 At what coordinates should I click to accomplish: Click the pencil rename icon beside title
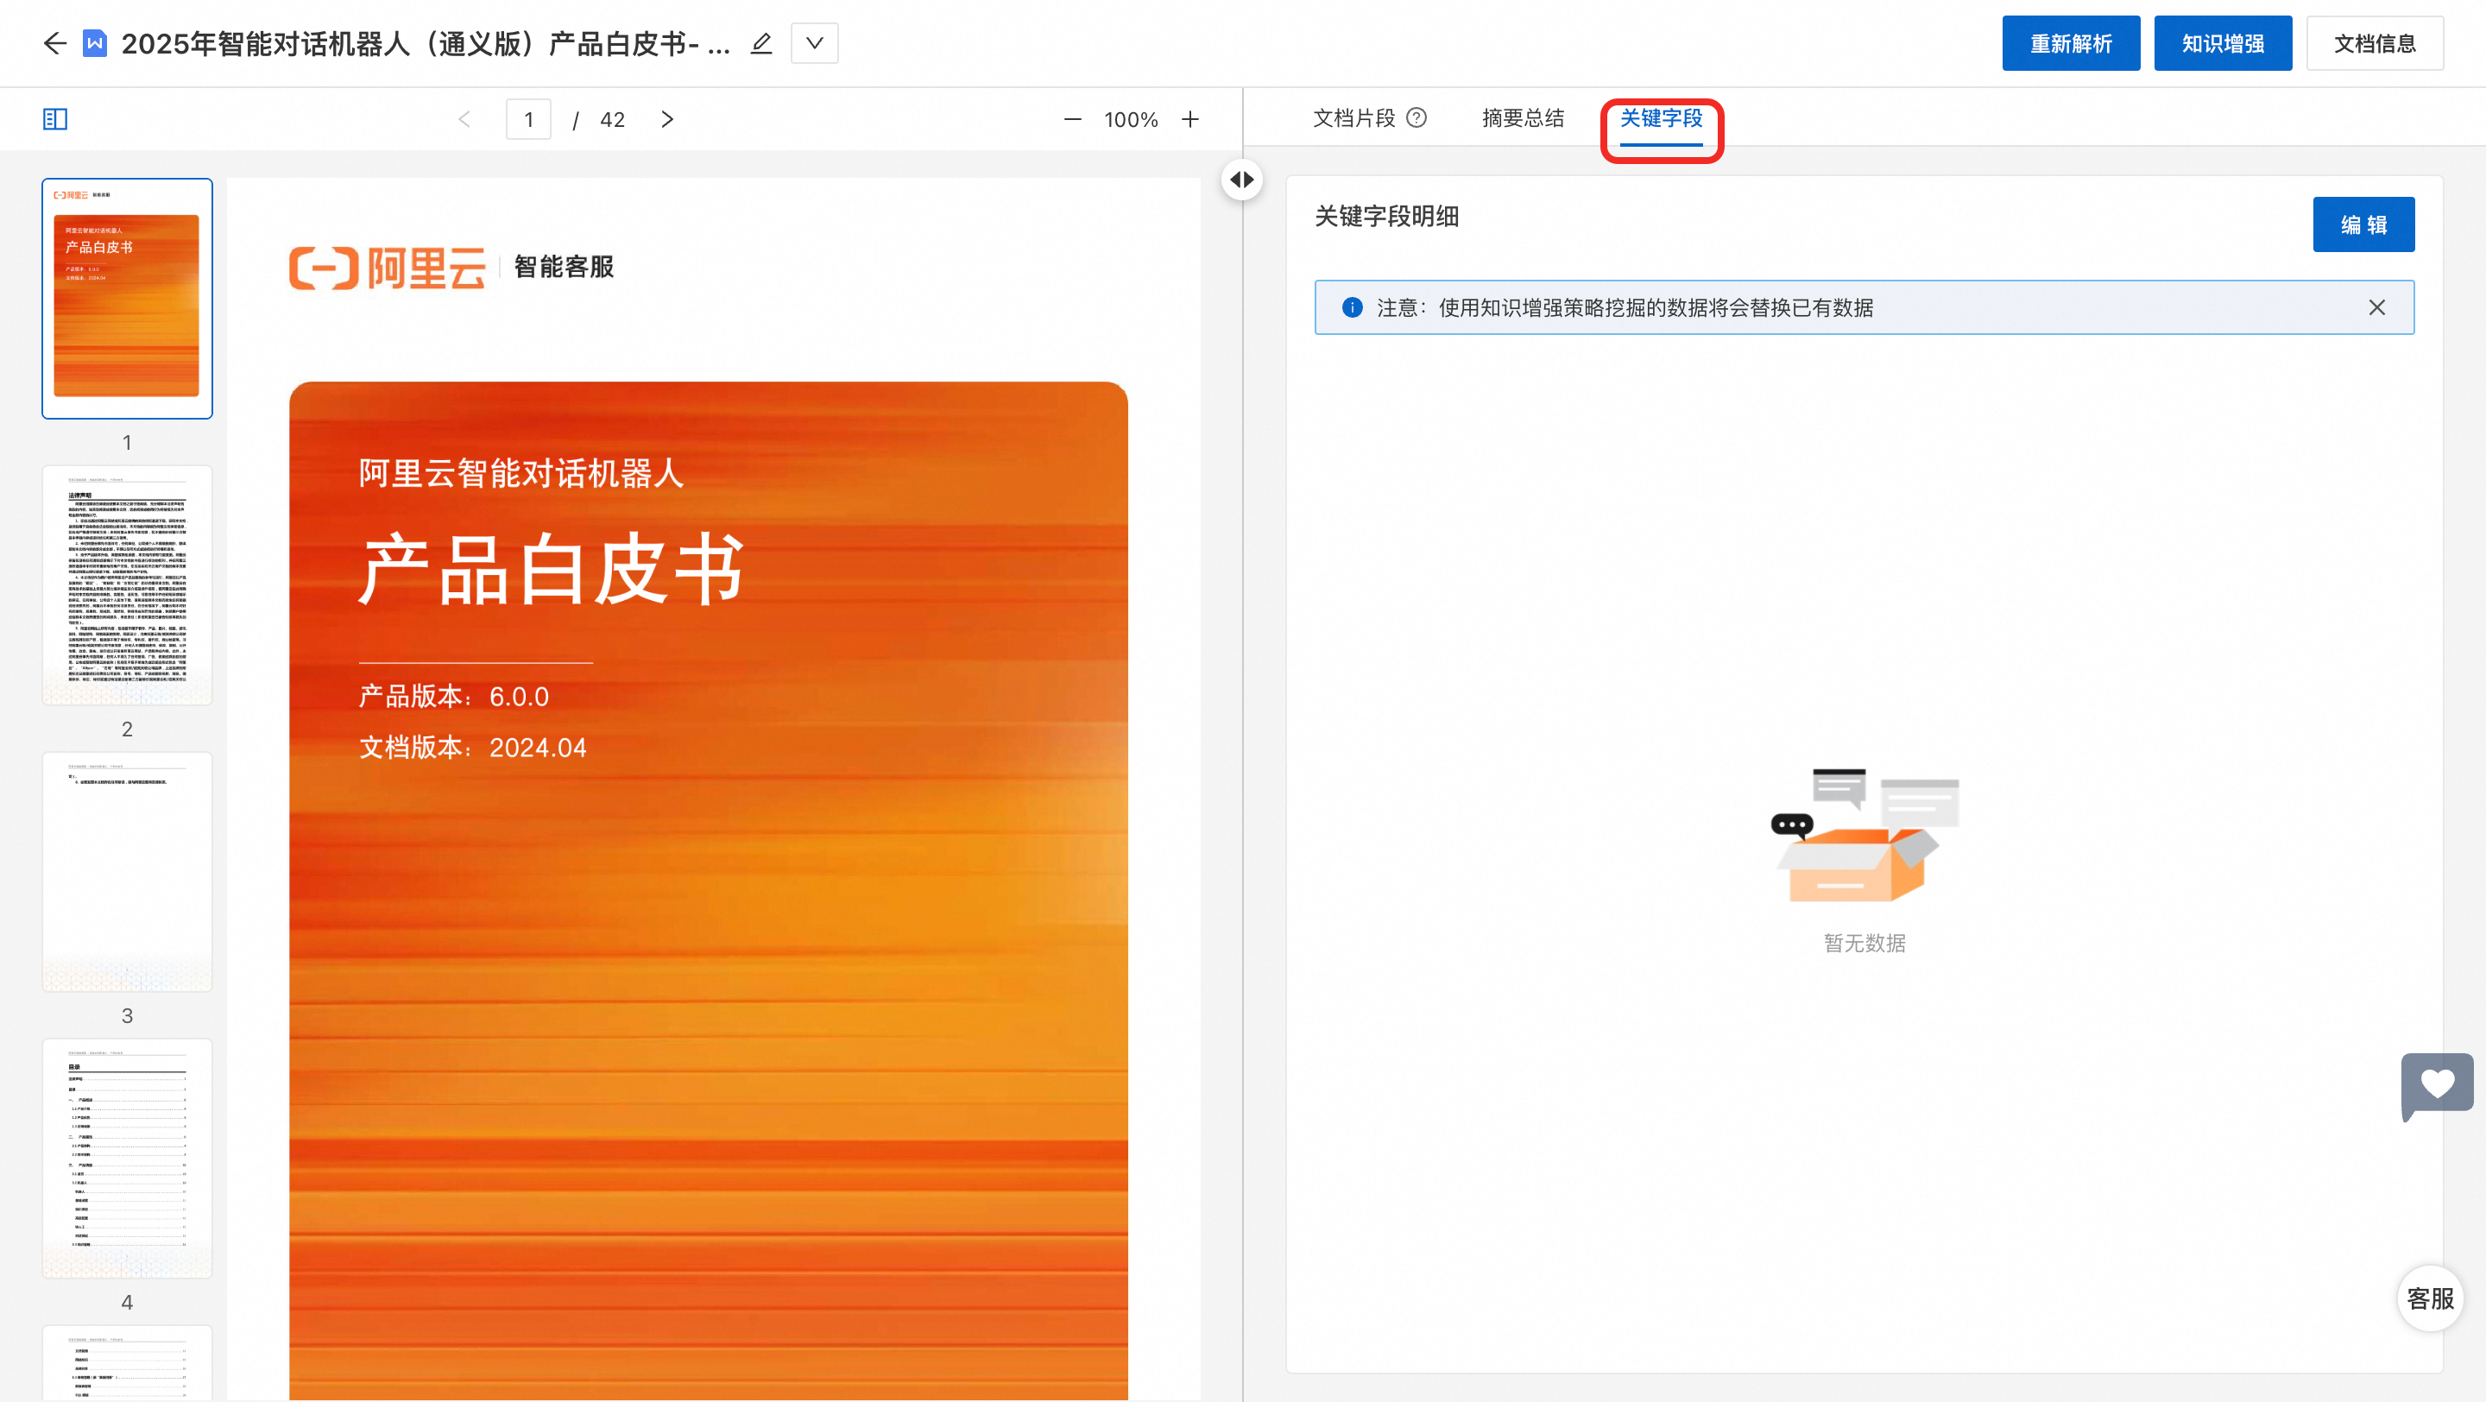[761, 43]
